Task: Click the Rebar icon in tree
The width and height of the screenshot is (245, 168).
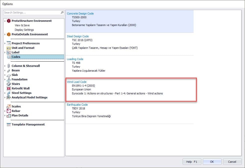Action: click(9, 111)
